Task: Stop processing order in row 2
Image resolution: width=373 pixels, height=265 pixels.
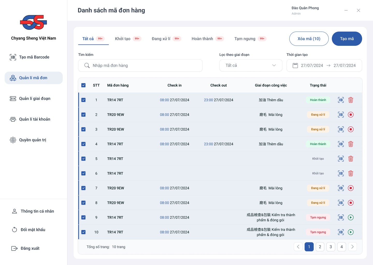Action: coord(351,115)
